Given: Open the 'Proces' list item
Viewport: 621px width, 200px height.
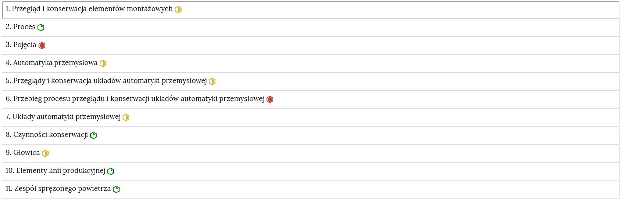Looking at the screenshot, I should click(24, 27).
